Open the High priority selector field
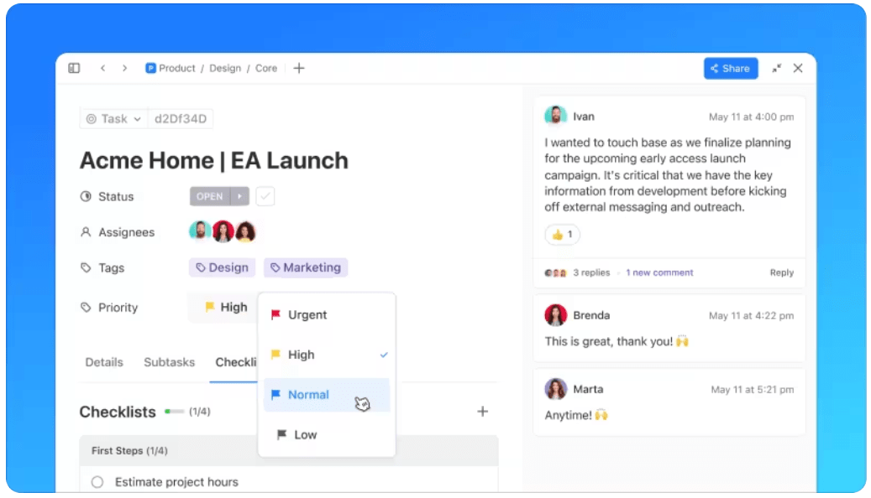 (223, 307)
